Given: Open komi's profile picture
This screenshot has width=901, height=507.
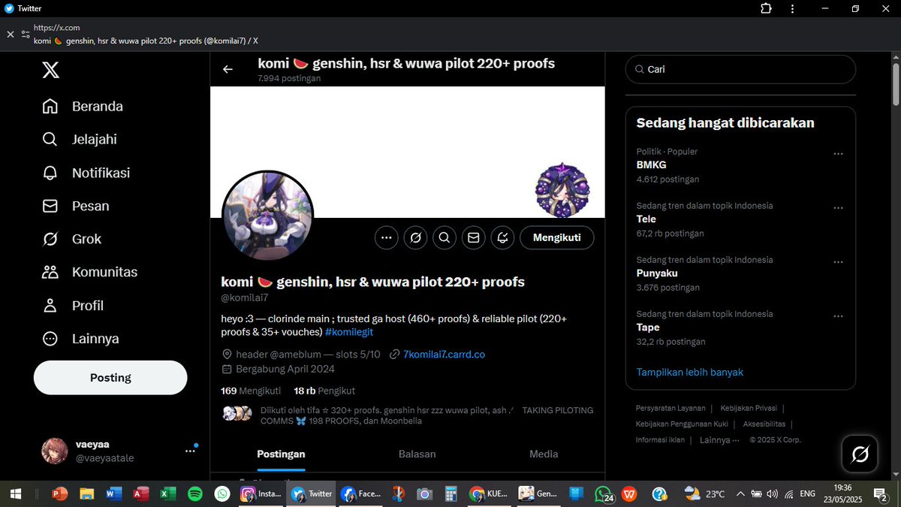Looking at the screenshot, I should 268,216.
